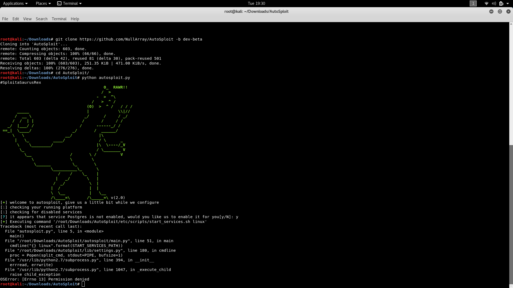
Task: Click the small terminal icon in top bar
Action: [x=59, y=3]
